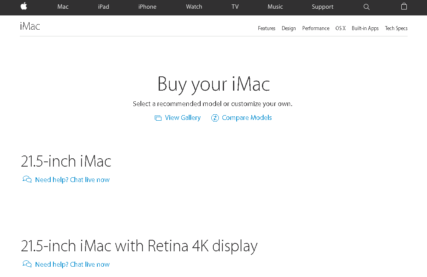Image resolution: width=427 pixels, height=277 pixels.
Task: Open the Support page
Action: (x=323, y=7)
